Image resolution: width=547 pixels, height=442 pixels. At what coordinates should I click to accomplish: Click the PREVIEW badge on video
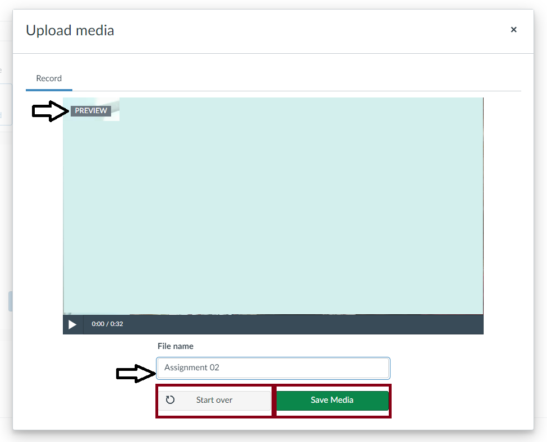(x=91, y=111)
